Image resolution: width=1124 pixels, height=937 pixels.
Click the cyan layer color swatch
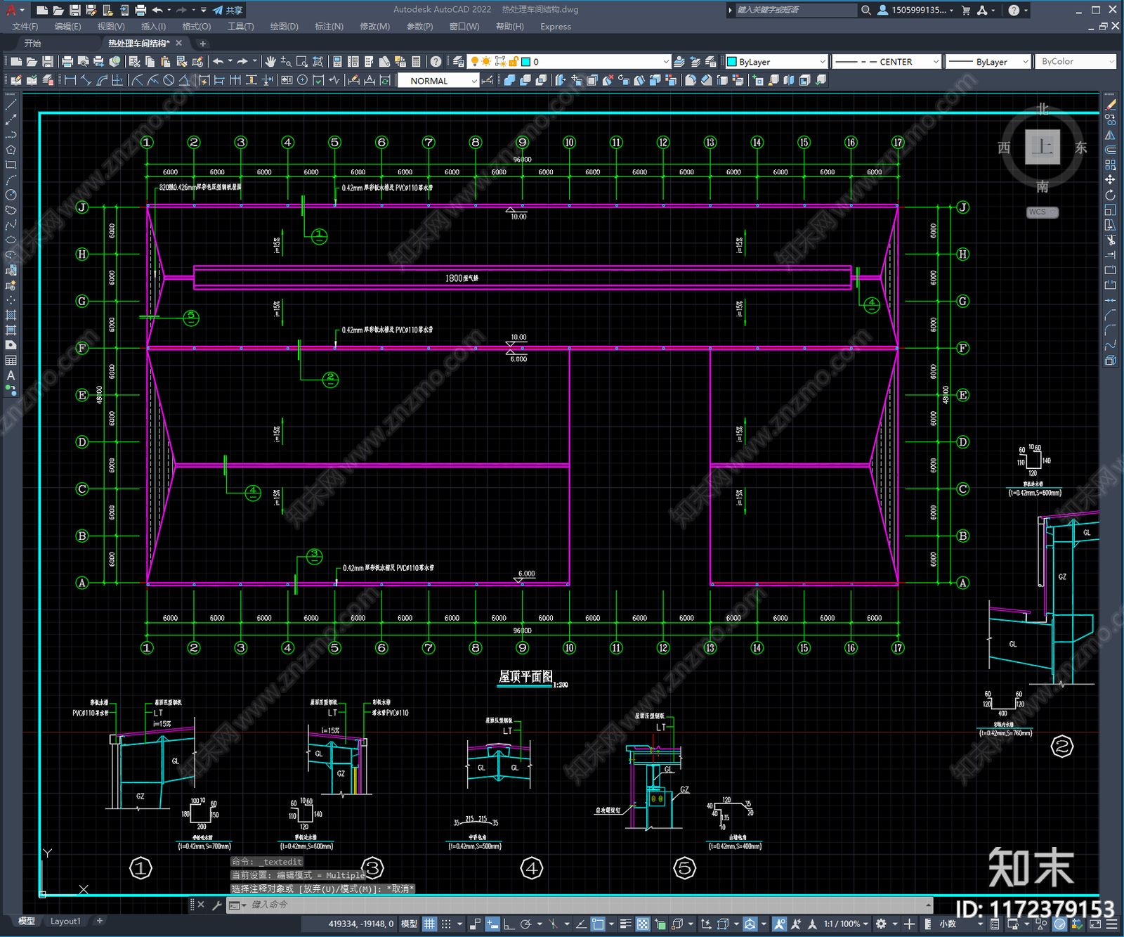(x=525, y=62)
